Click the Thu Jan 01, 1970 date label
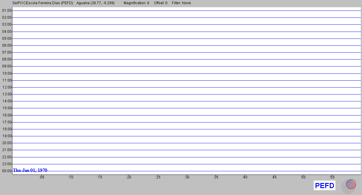 (30, 170)
